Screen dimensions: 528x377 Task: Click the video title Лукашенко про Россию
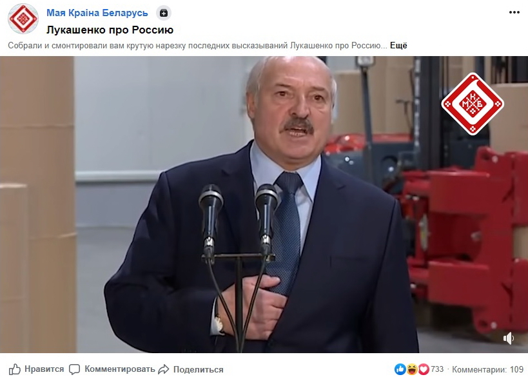[110, 30]
